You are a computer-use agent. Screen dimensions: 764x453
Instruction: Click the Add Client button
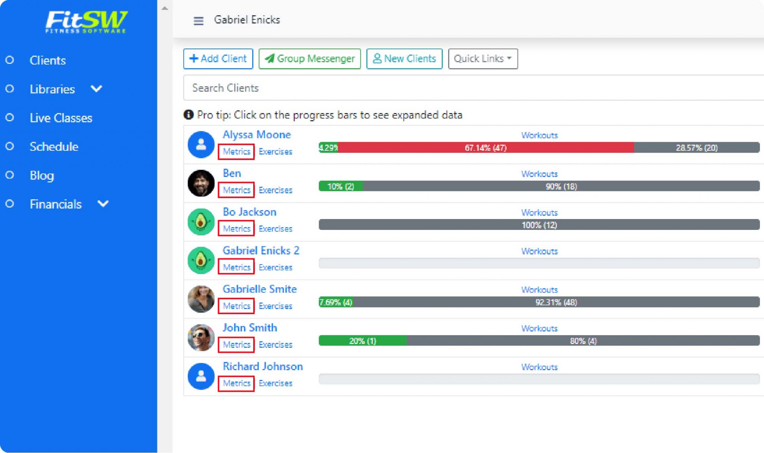218,58
